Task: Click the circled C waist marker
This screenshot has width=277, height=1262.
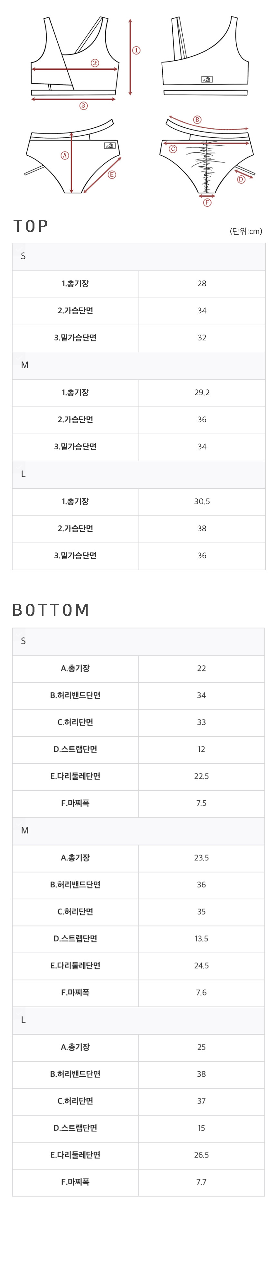Action: coord(172,149)
